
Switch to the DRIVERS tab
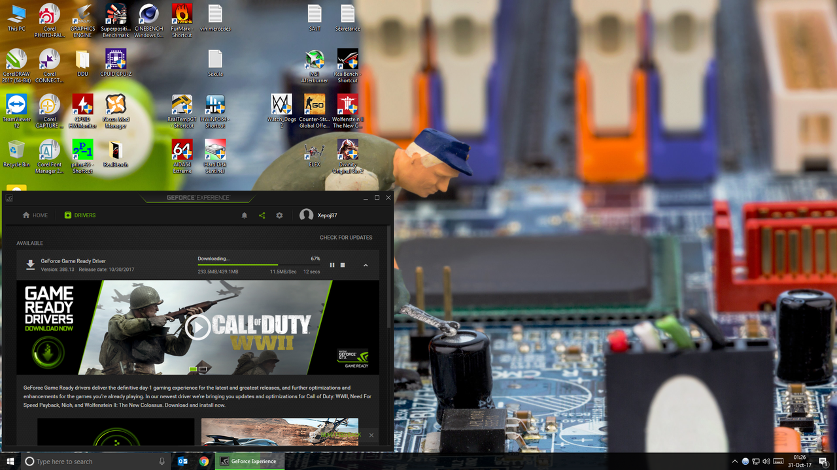80,215
